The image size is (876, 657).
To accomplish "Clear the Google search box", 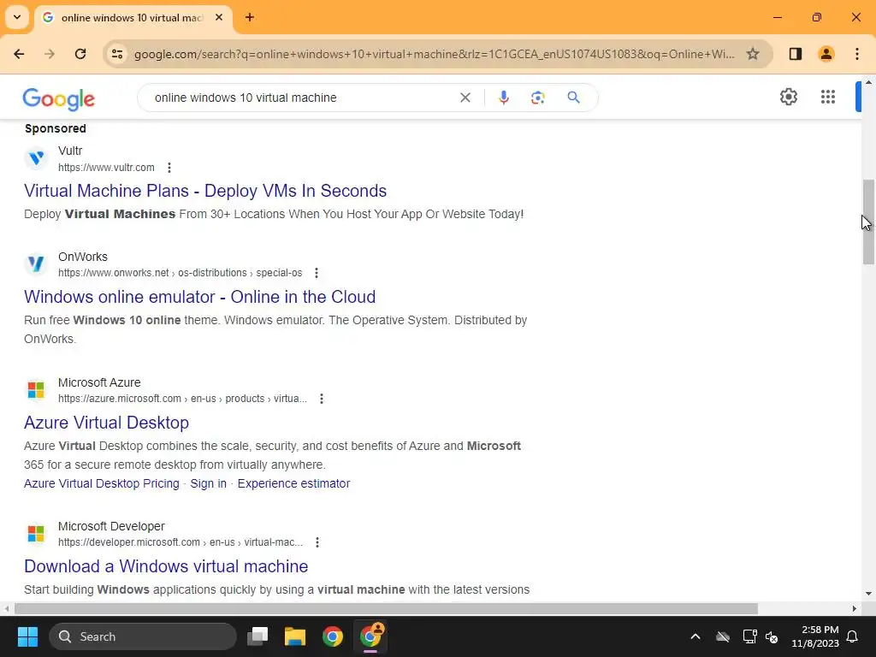I will [465, 98].
